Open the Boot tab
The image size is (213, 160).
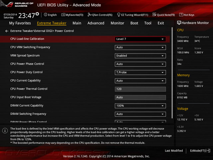coord(134,23)
